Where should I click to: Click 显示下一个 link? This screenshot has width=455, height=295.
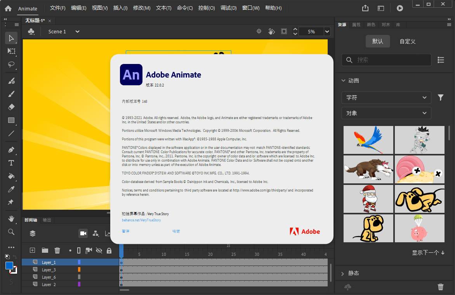(x=428, y=253)
